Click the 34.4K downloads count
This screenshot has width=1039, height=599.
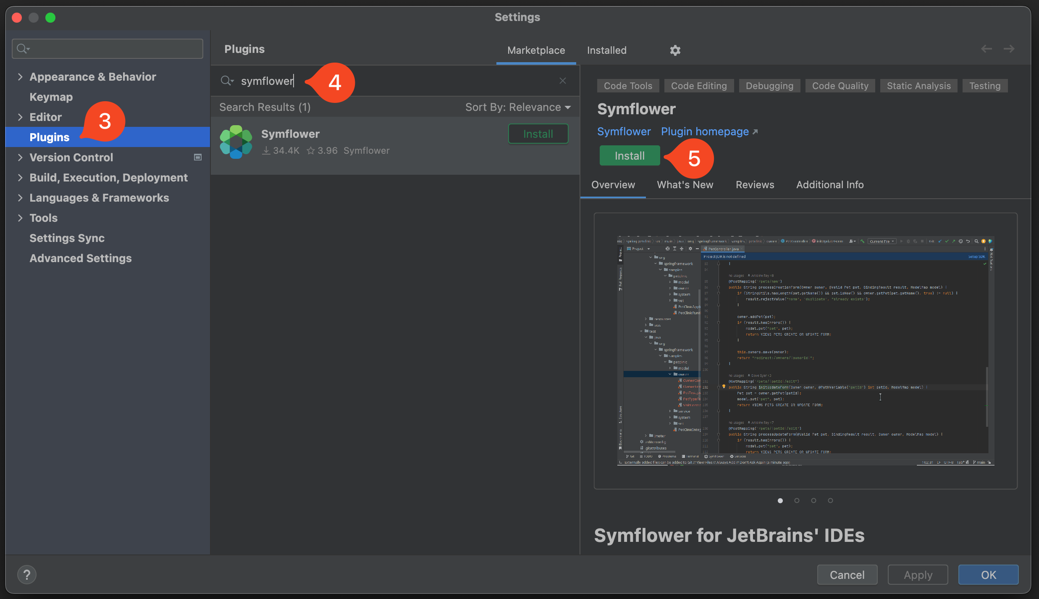click(281, 150)
